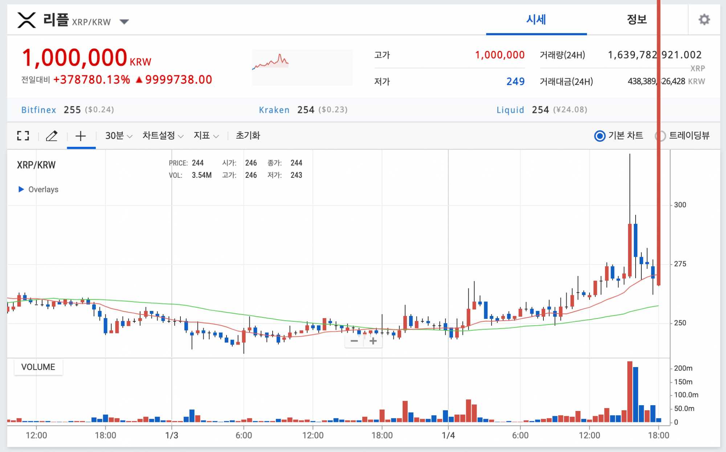726x452 pixels.
Task: Click the Bitfinex exchange link
Action: 39,110
